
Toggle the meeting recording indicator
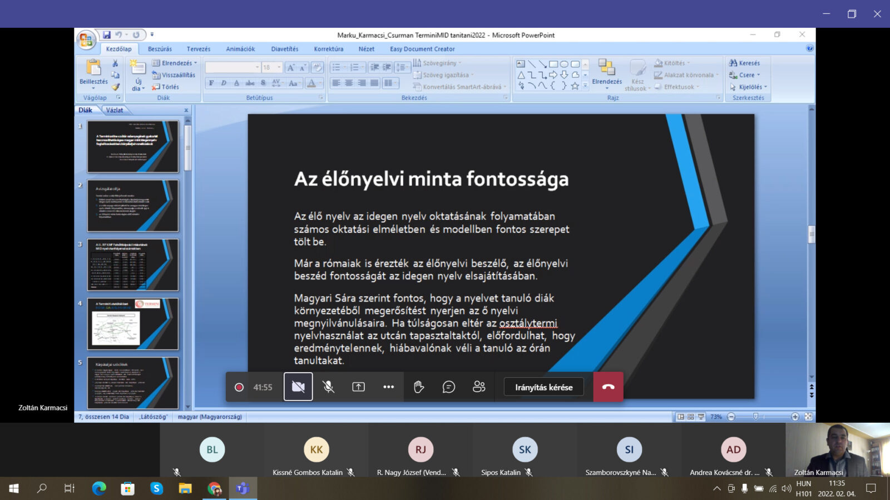coord(239,387)
